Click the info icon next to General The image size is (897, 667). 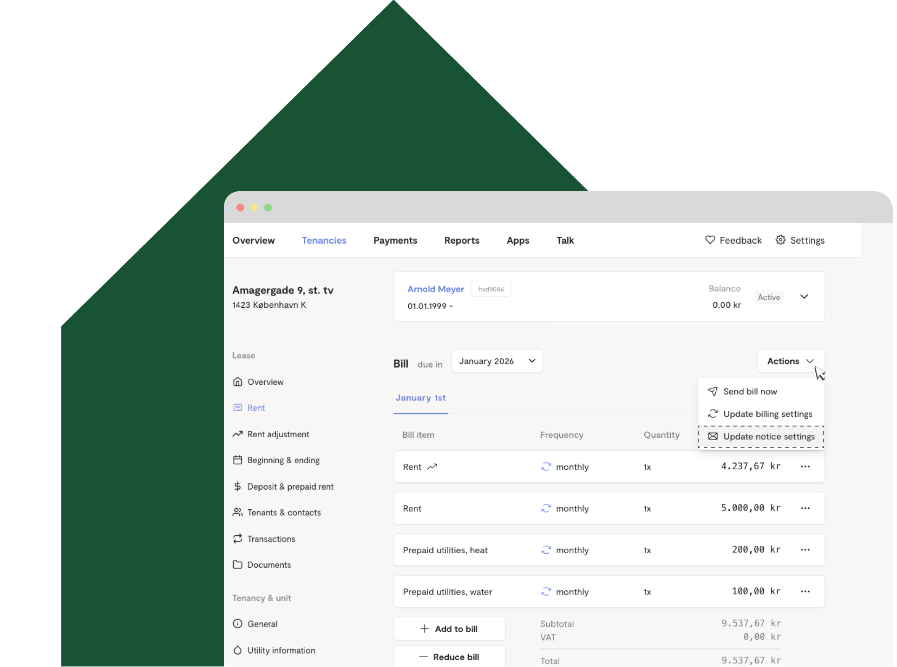tap(237, 624)
